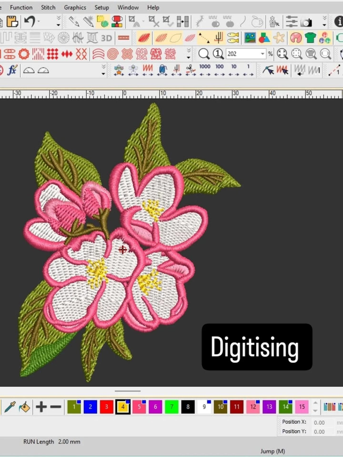This screenshot has height=457, width=343.
Task: Open the fx function icon
Action: (x=12, y=70)
